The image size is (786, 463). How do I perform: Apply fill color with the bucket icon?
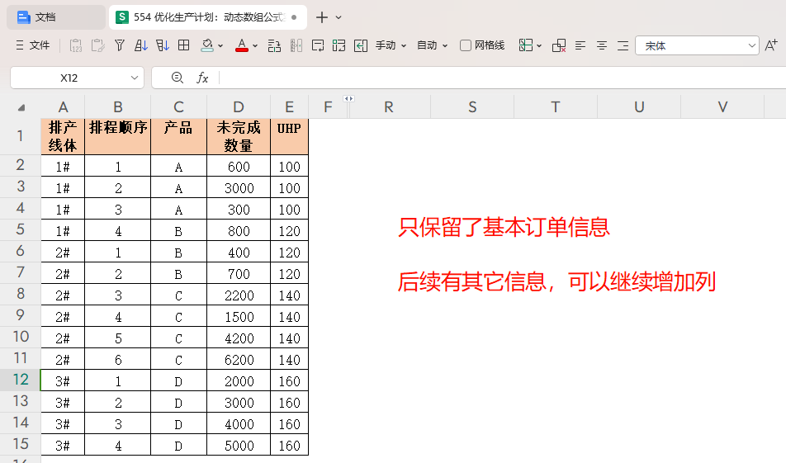[x=207, y=45]
